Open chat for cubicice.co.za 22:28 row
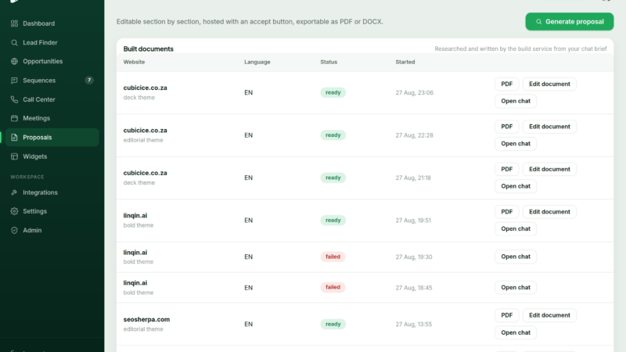Image resolution: width=626 pixels, height=352 pixels. tap(516, 144)
